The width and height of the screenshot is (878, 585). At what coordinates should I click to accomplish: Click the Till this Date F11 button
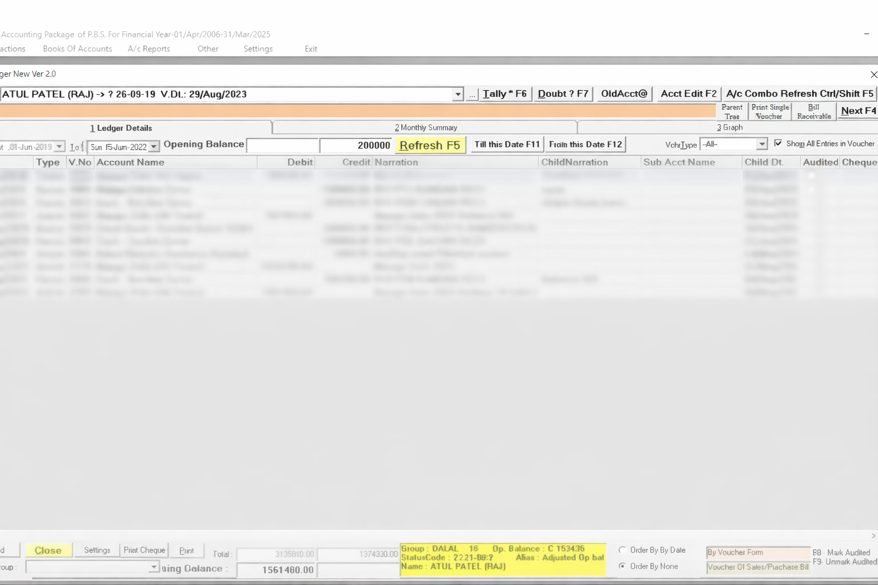pos(506,145)
